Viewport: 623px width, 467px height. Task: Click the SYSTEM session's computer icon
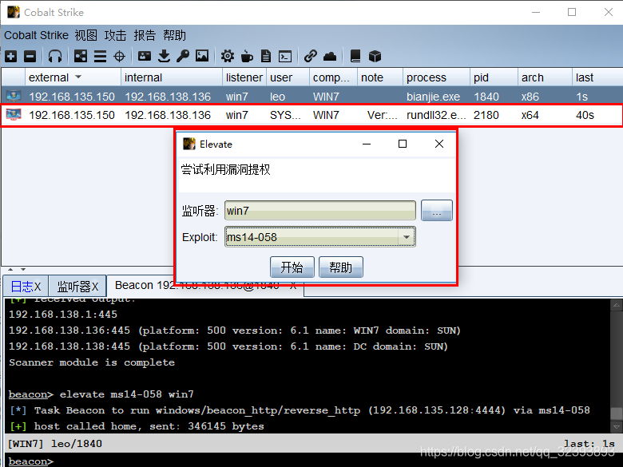14,115
